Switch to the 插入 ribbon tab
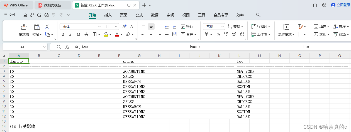 108,15
